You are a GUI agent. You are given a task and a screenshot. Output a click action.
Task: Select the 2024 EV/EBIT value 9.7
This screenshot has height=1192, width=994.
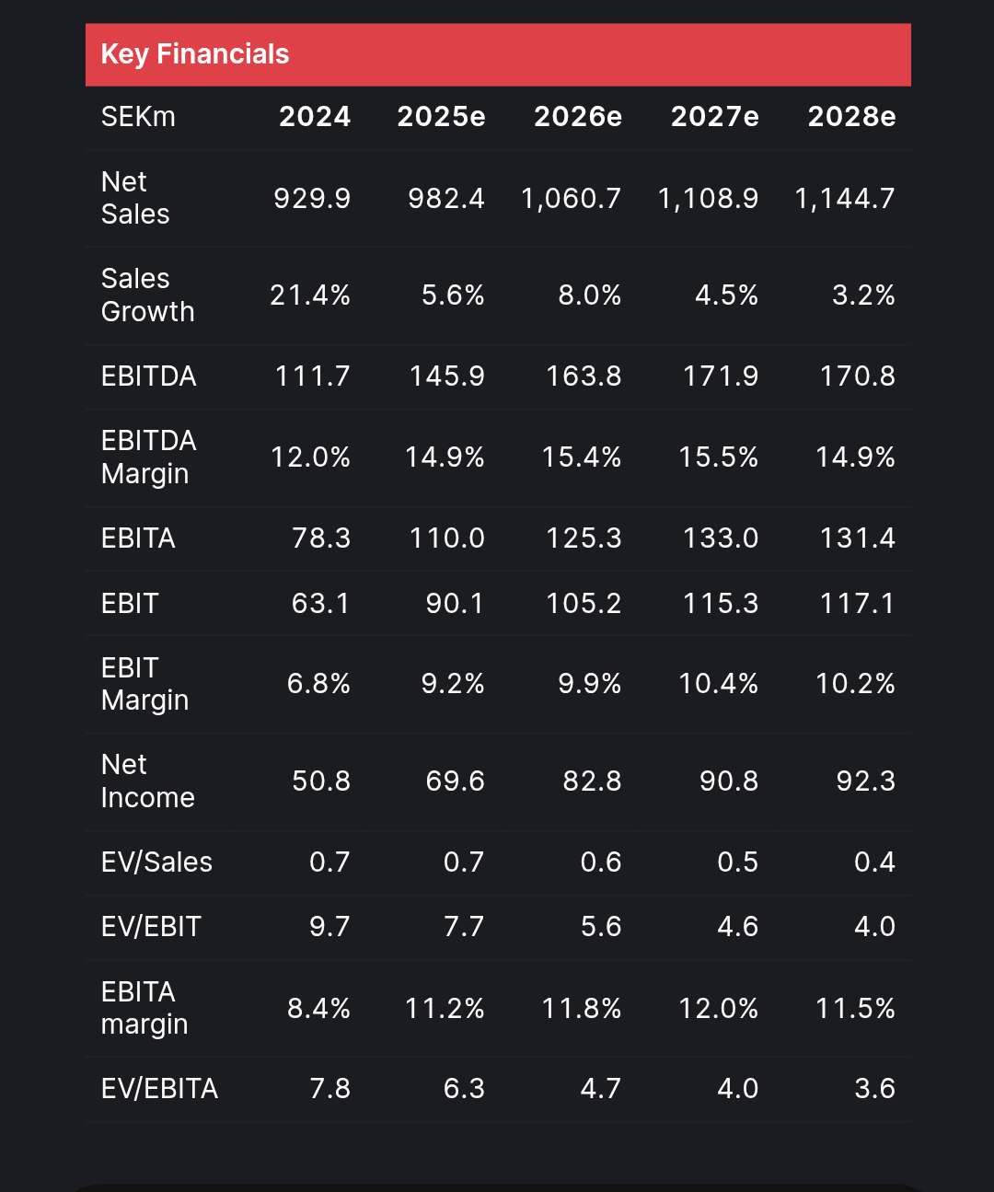[x=329, y=927]
